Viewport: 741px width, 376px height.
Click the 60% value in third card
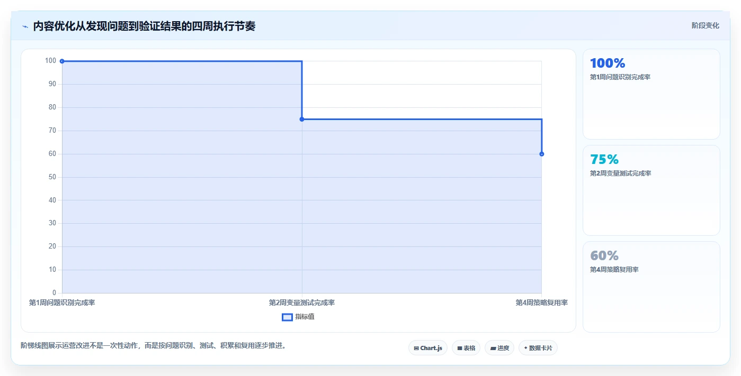(x=604, y=256)
